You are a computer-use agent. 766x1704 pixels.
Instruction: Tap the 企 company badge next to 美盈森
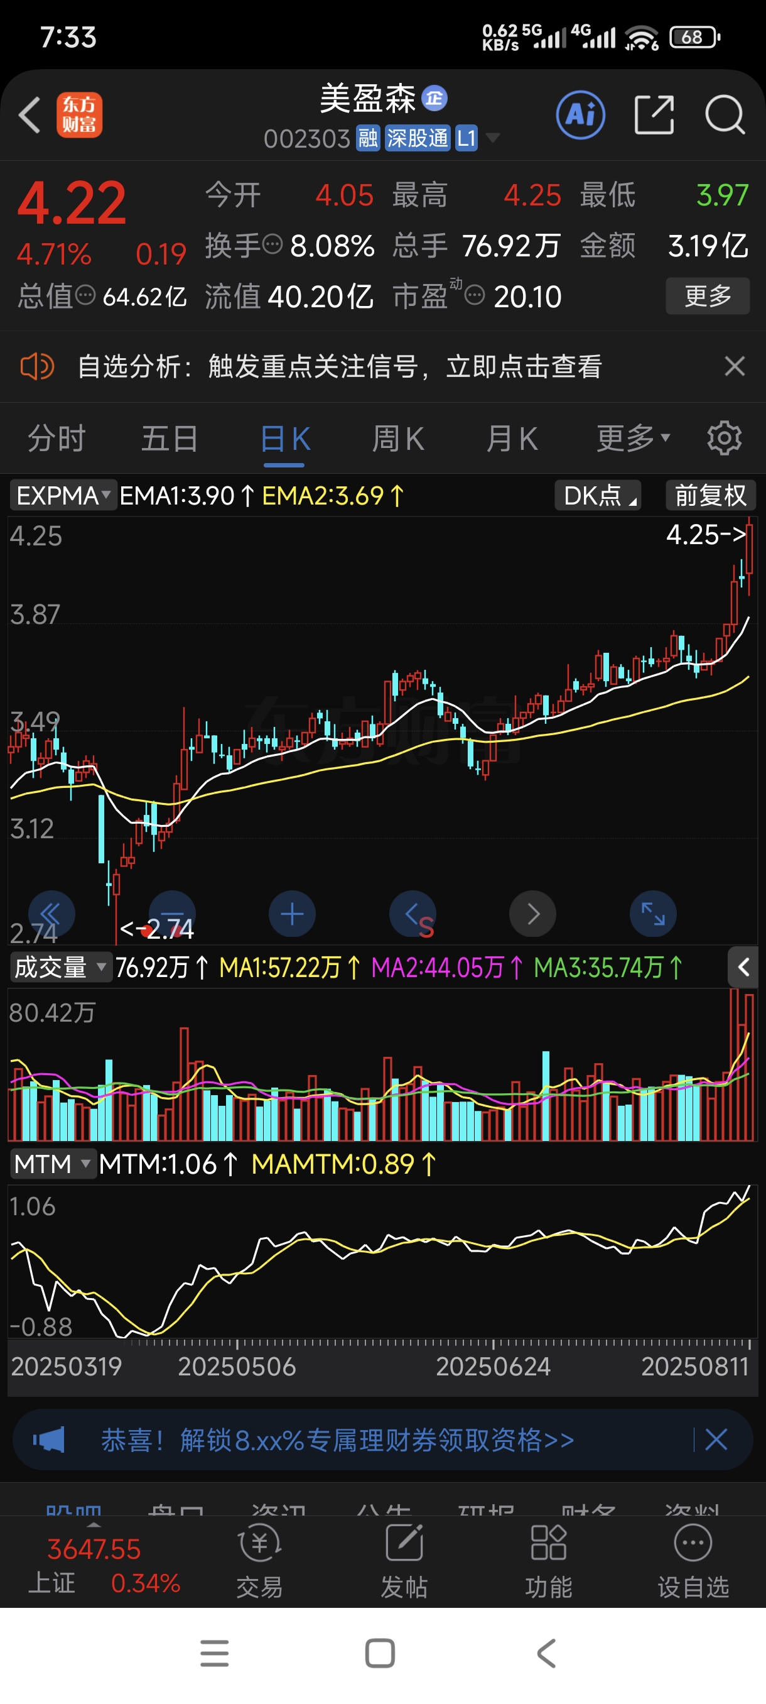434,99
